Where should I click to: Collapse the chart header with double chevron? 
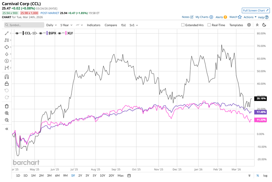point(257,25)
